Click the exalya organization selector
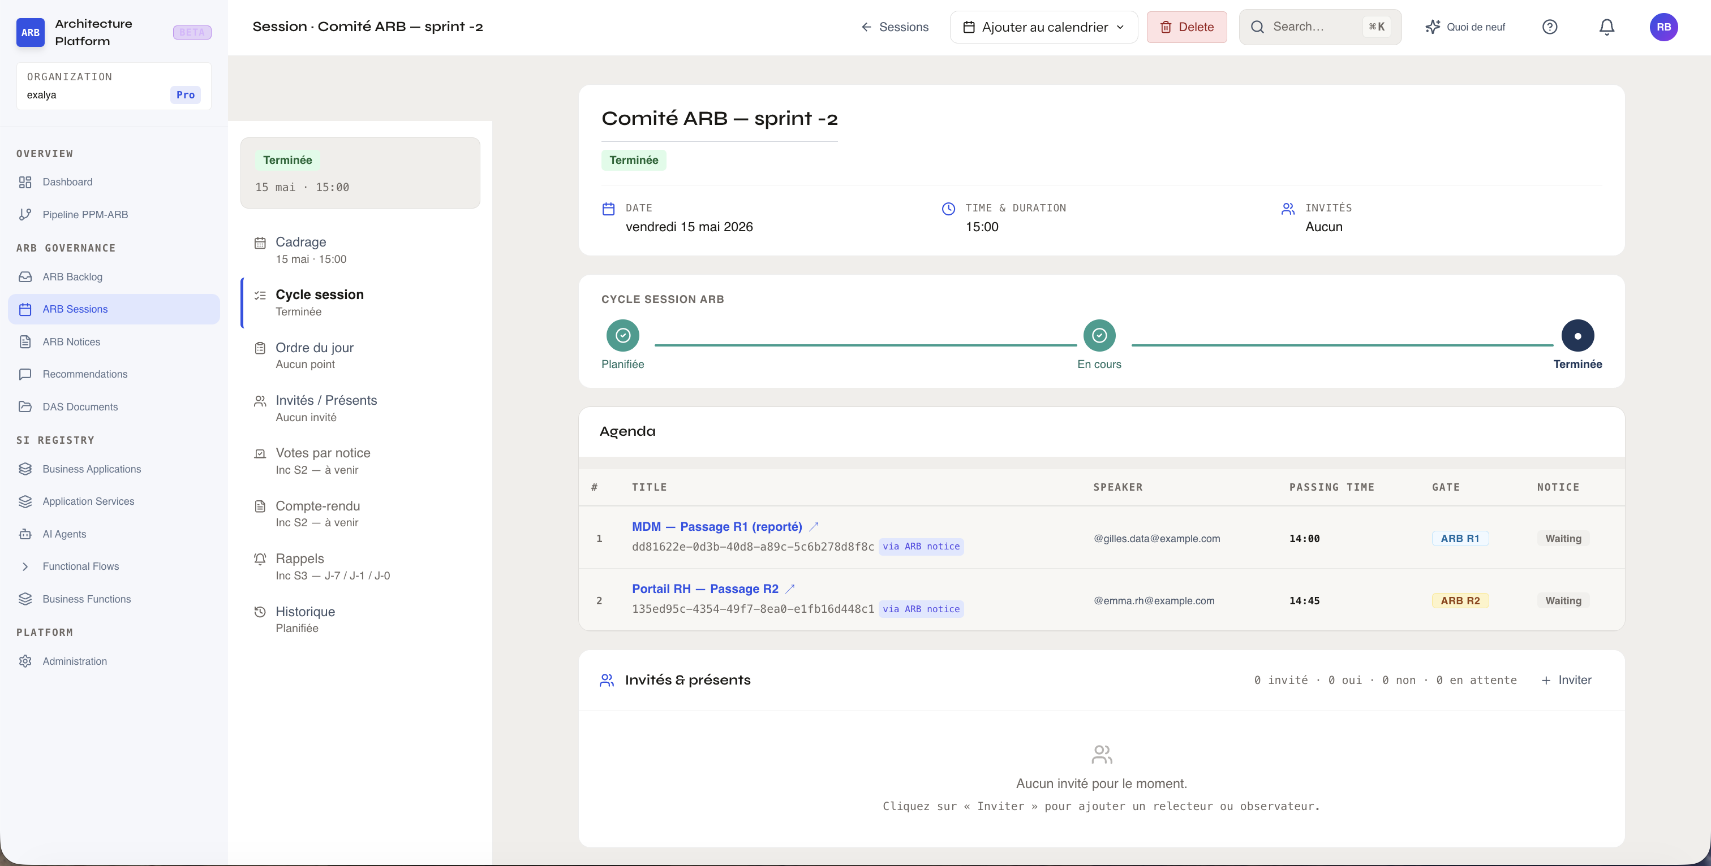Screen dimensions: 1711x866 (114, 86)
